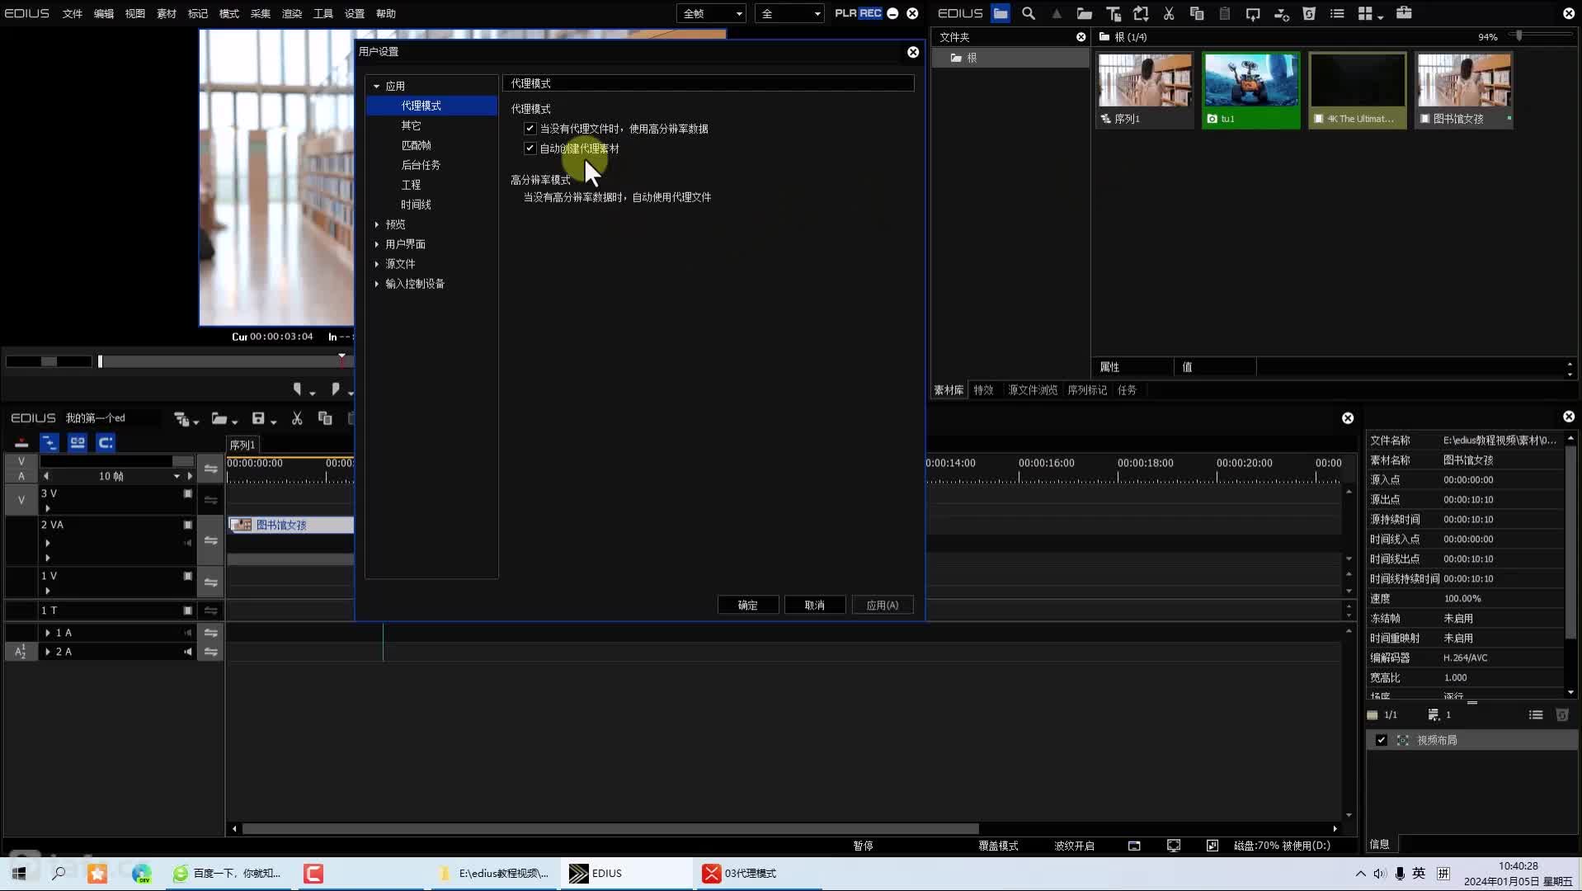Uncheck auto create proxy clip checkbox
This screenshot has width=1582, height=891.
pos(530,148)
